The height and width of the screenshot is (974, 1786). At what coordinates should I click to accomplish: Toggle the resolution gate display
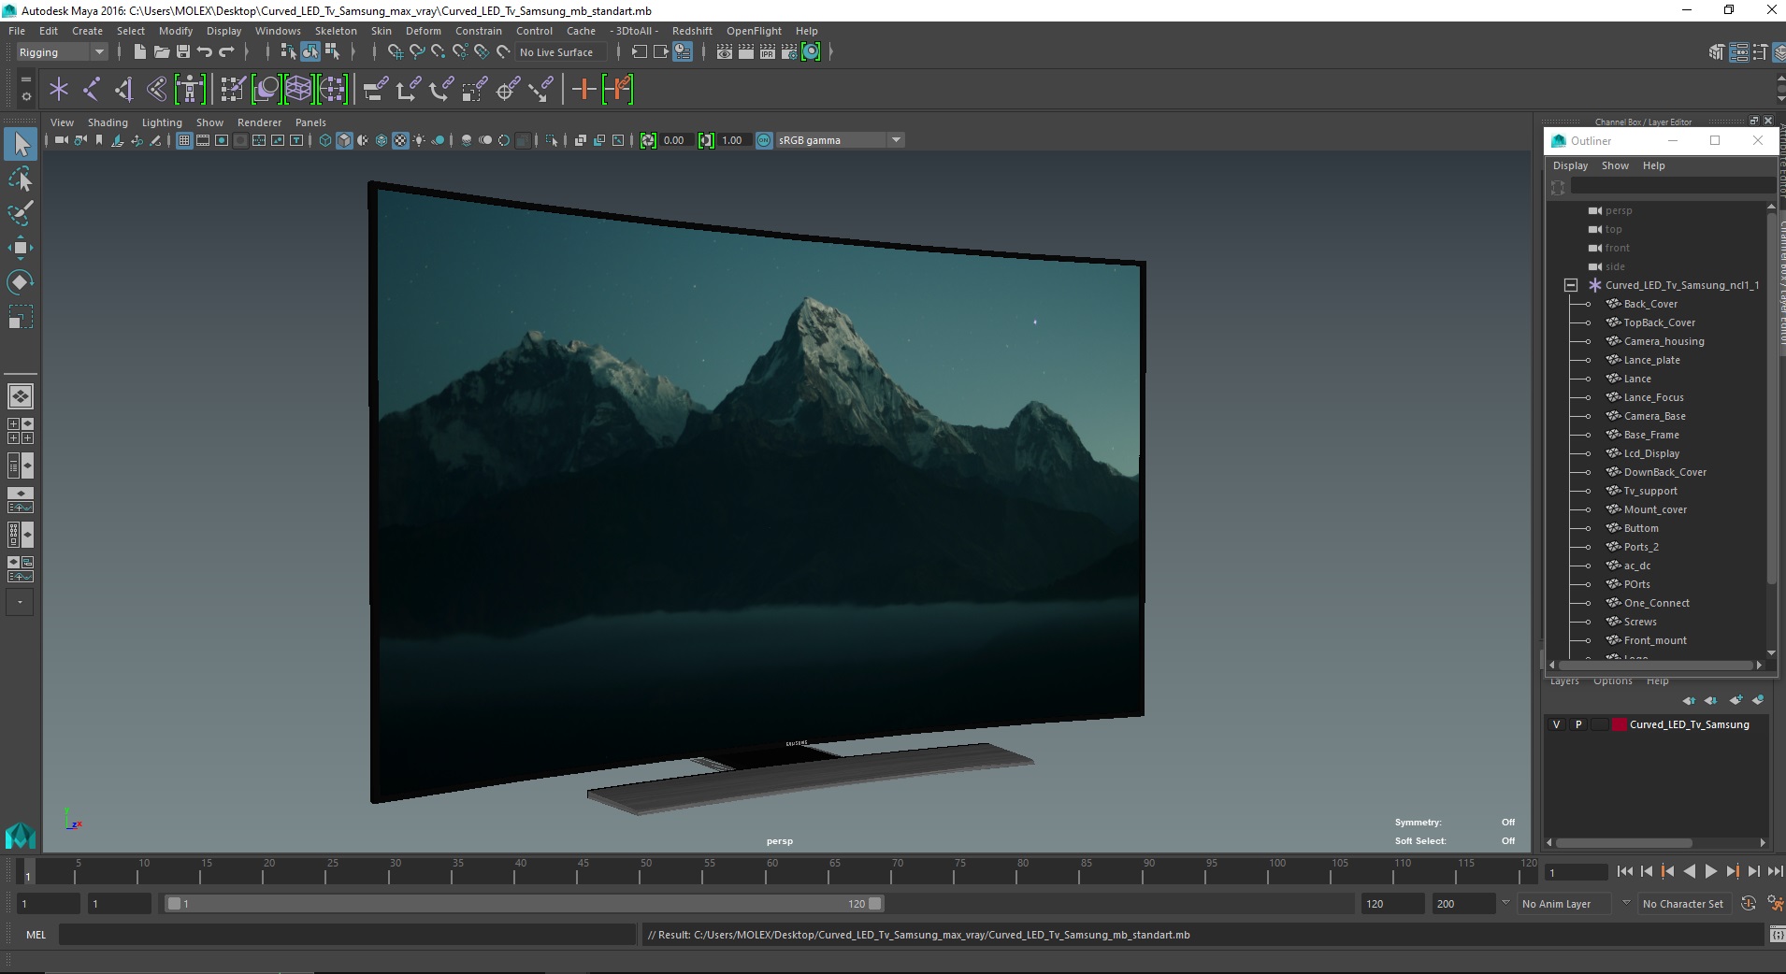point(222,140)
